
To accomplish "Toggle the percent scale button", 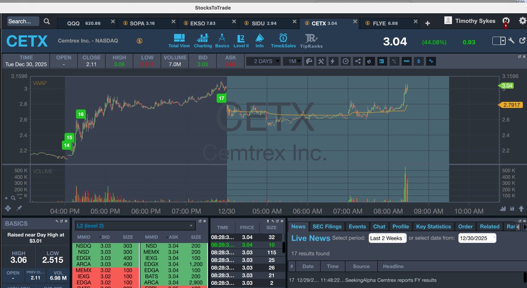I will click(x=394, y=62).
